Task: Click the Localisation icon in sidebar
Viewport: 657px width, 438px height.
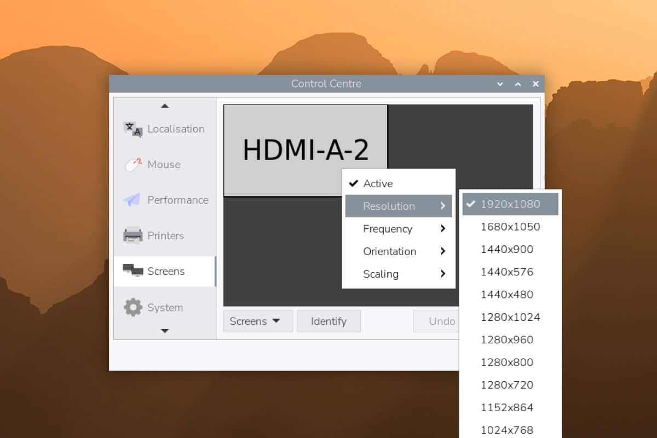Action: (132, 129)
